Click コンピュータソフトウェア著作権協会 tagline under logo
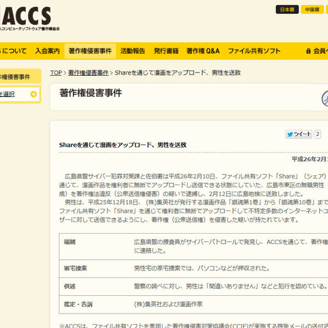The image size is (328, 328). tap(30, 29)
